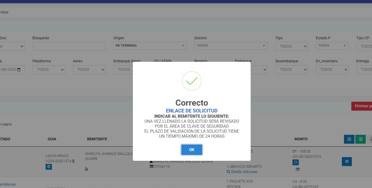Click the blue export file icon
The image size is (372, 188).
[349, 139]
